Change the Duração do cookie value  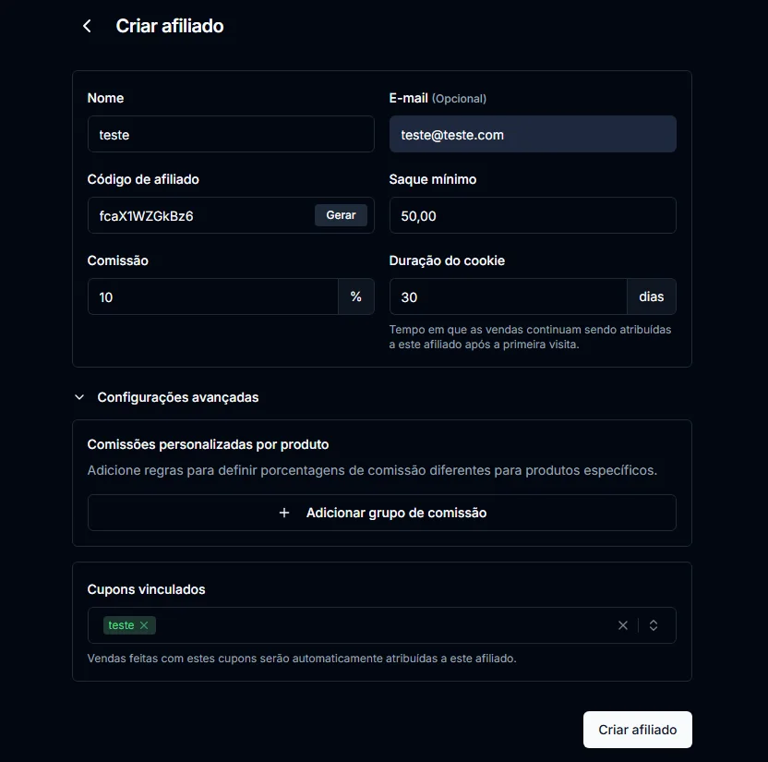(508, 297)
